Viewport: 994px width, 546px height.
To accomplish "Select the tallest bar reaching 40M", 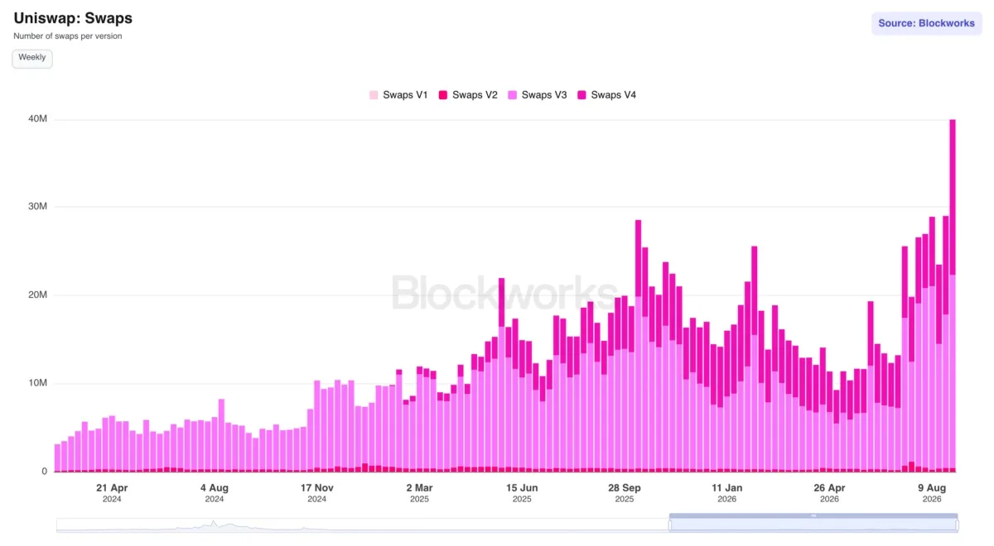I will tap(953, 295).
